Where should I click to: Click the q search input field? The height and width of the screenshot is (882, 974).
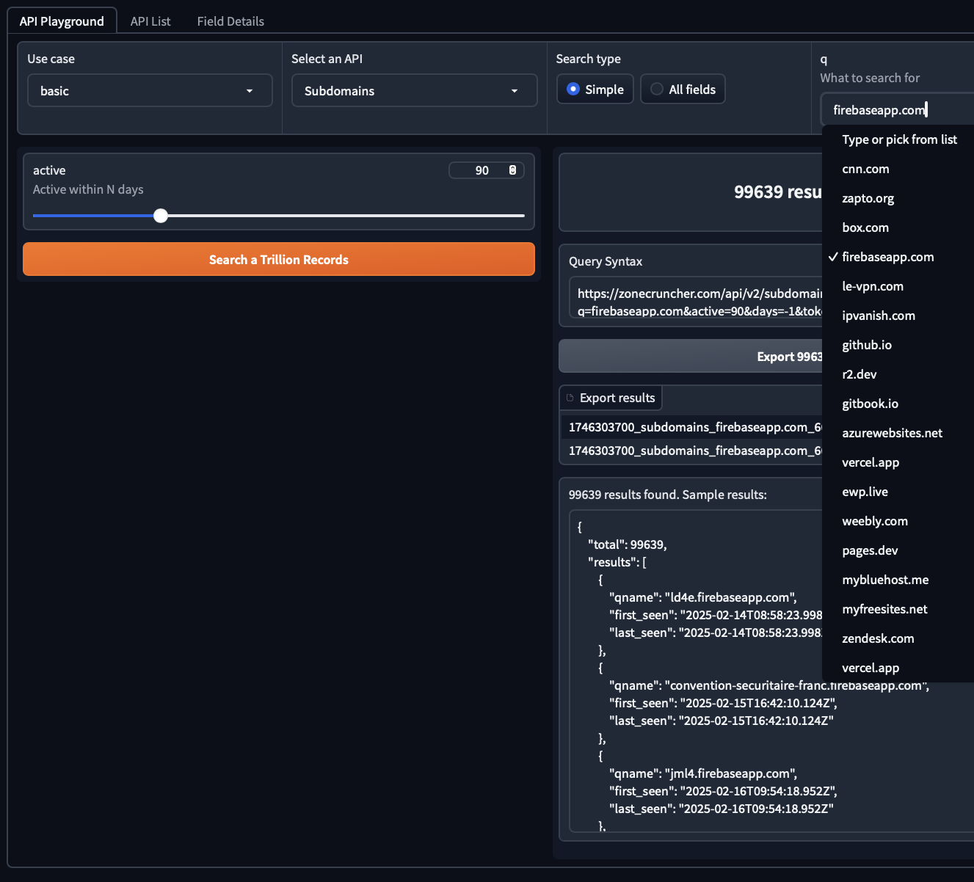[x=897, y=109]
